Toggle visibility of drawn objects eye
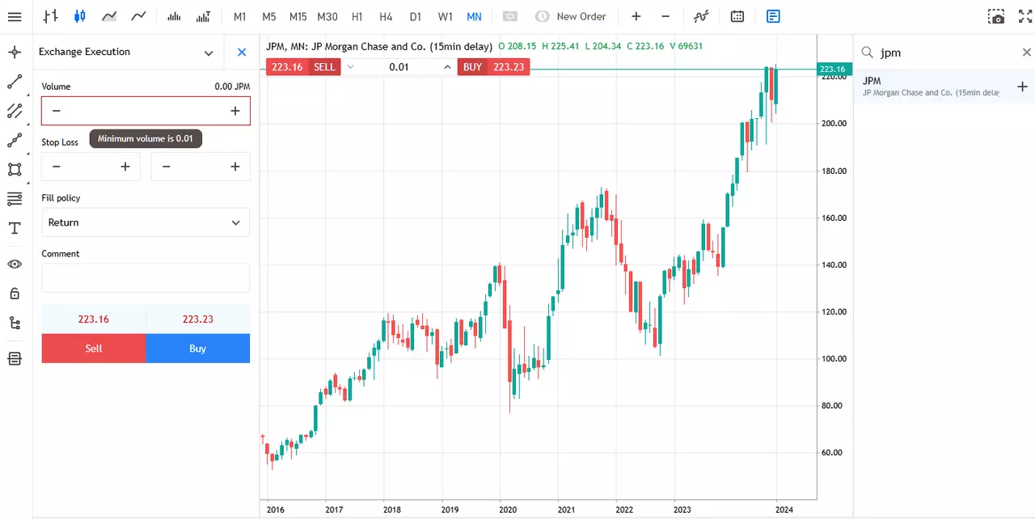Viewport: 1035px width, 520px height. point(15,264)
